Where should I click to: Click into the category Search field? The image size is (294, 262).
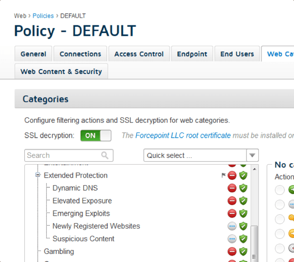[x=62, y=155]
